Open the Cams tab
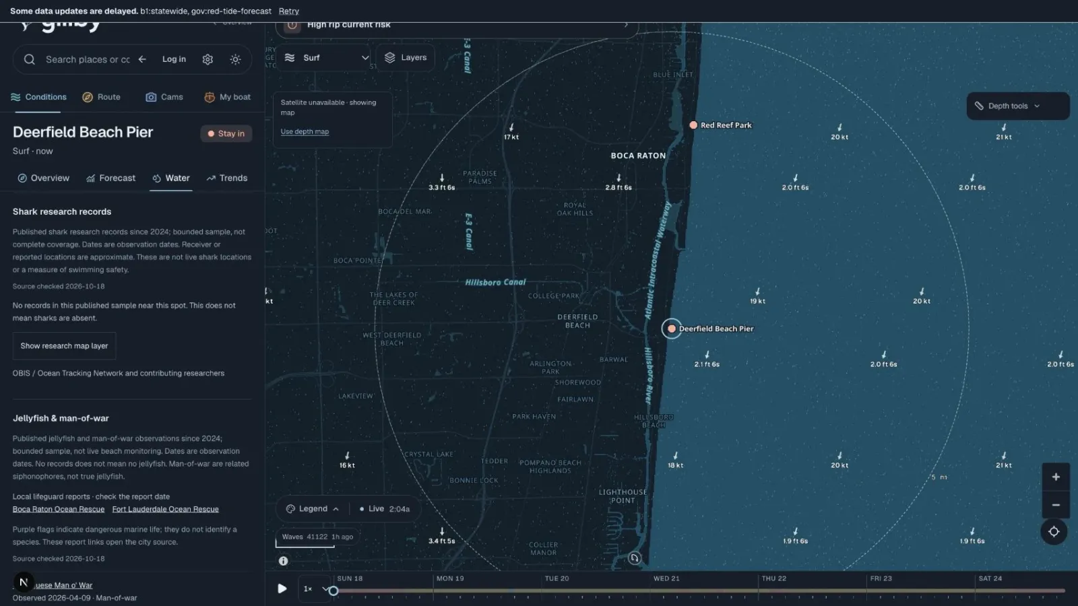 click(x=164, y=97)
